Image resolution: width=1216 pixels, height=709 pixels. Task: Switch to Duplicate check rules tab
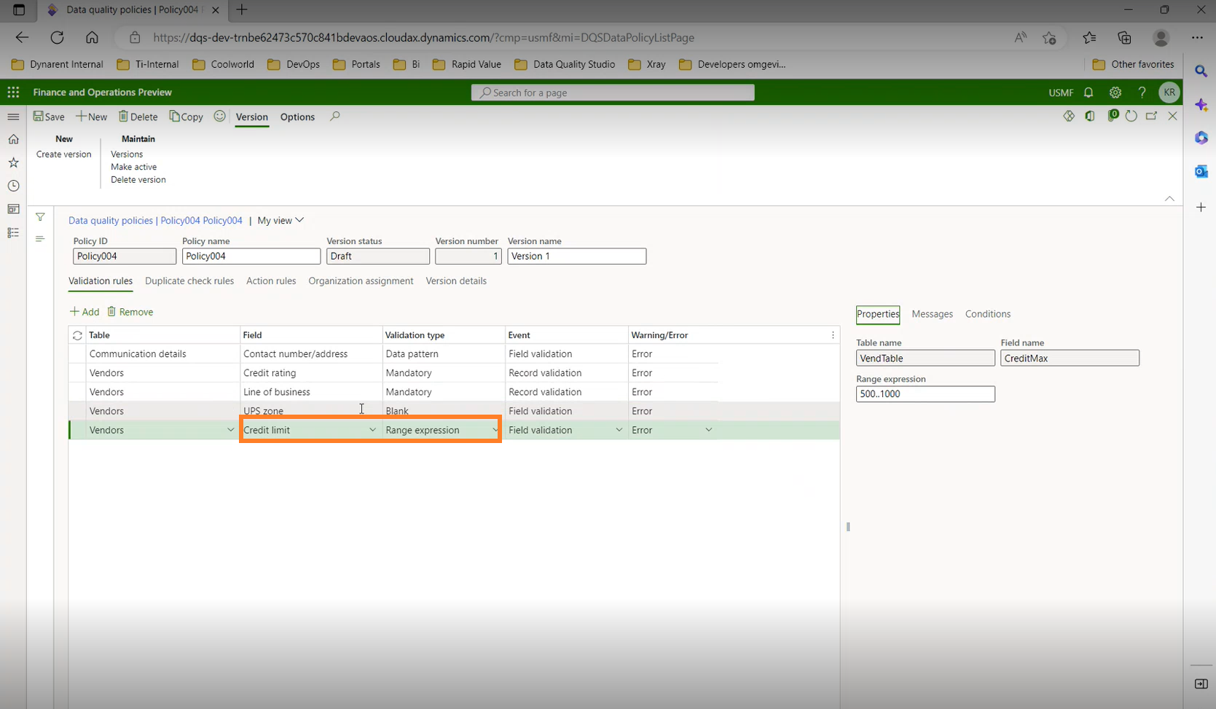[189, 281]
